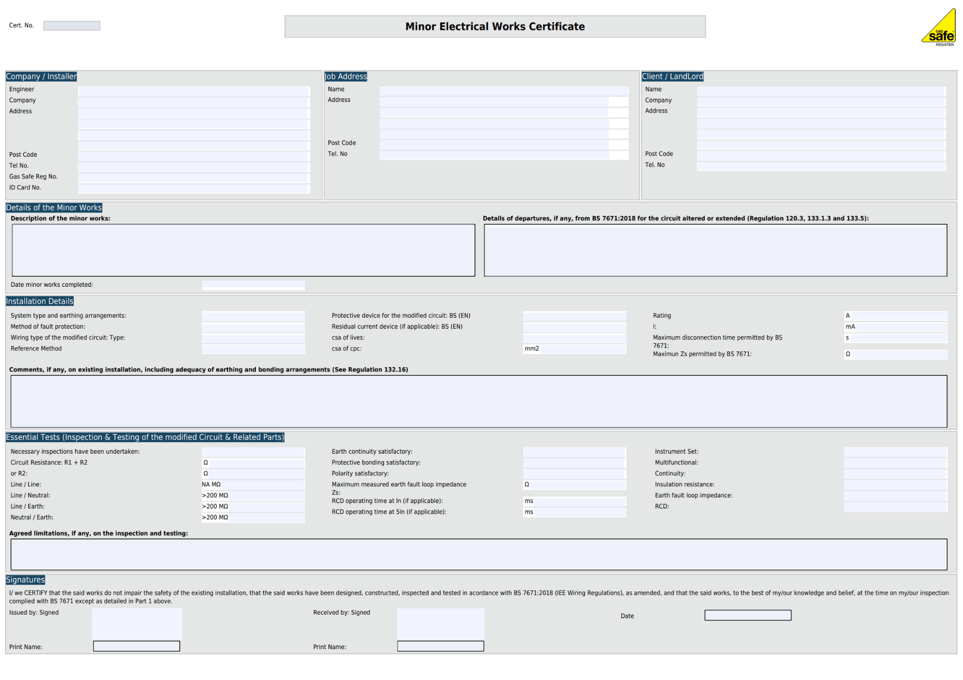Viewport: 963px width, 680px height.
Task: Click the signature Date field
Action: click(747, 615)
